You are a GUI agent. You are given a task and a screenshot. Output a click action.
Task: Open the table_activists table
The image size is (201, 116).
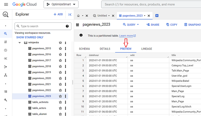[x=40, y=102]
